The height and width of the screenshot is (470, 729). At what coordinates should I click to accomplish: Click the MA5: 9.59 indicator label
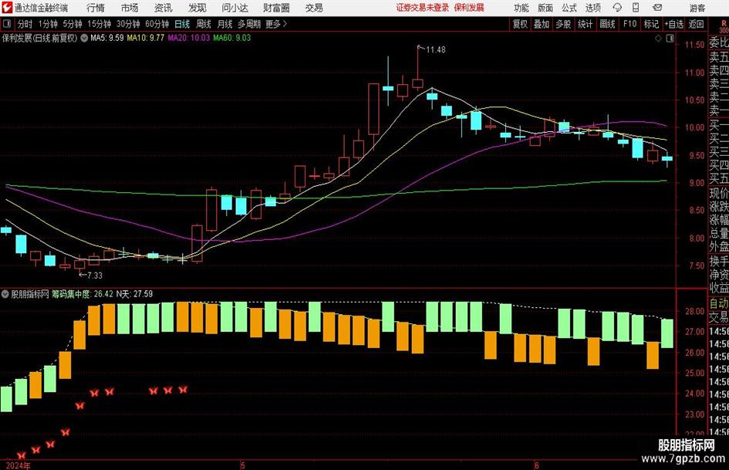coord(107,38)
